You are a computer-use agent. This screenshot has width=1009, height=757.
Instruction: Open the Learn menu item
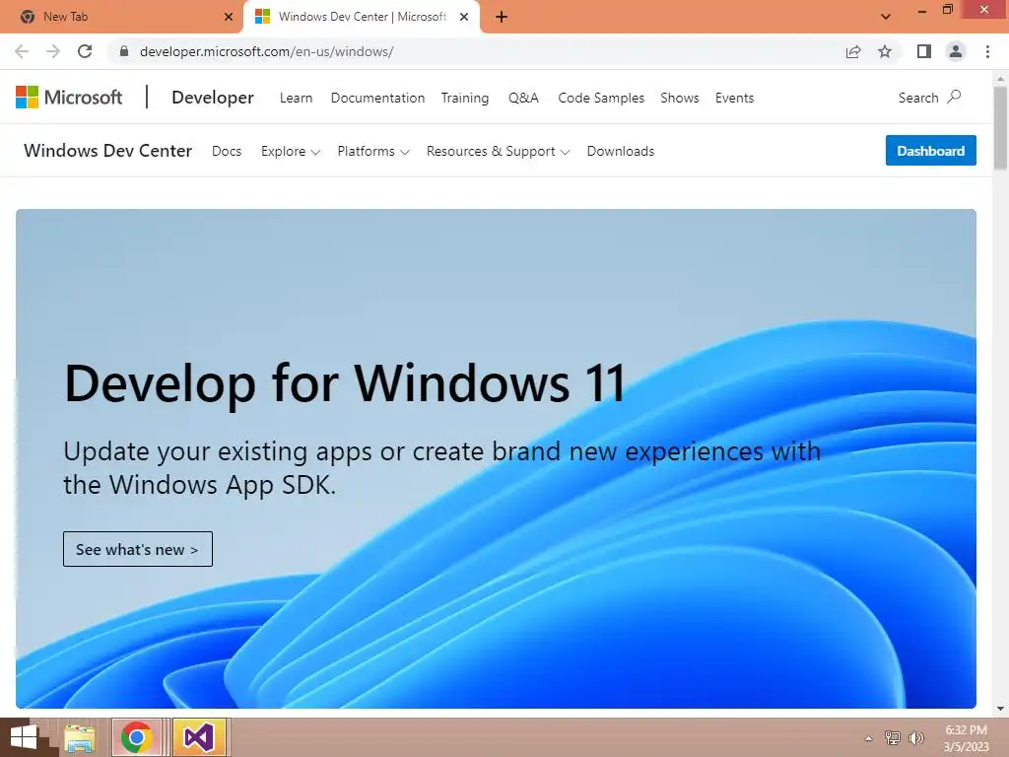(x=296, y=98)
